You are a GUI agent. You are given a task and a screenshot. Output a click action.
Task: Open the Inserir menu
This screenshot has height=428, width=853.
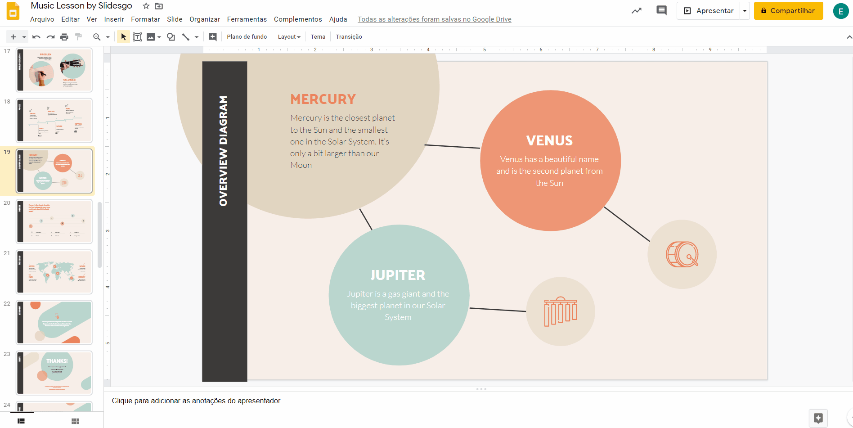coord(114,19)
